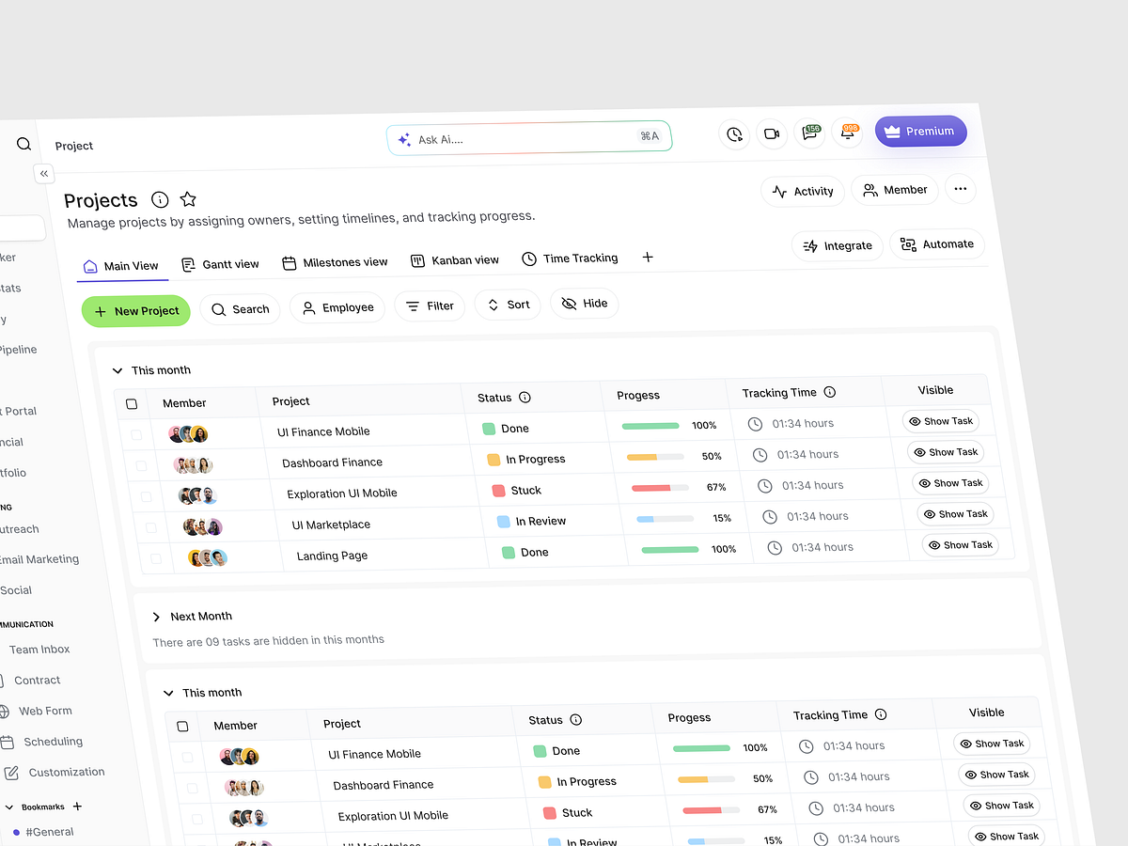Collapse the sidebar with the double-chevron button
This screenshot has width=1128, height=846.
pos(43,173)
